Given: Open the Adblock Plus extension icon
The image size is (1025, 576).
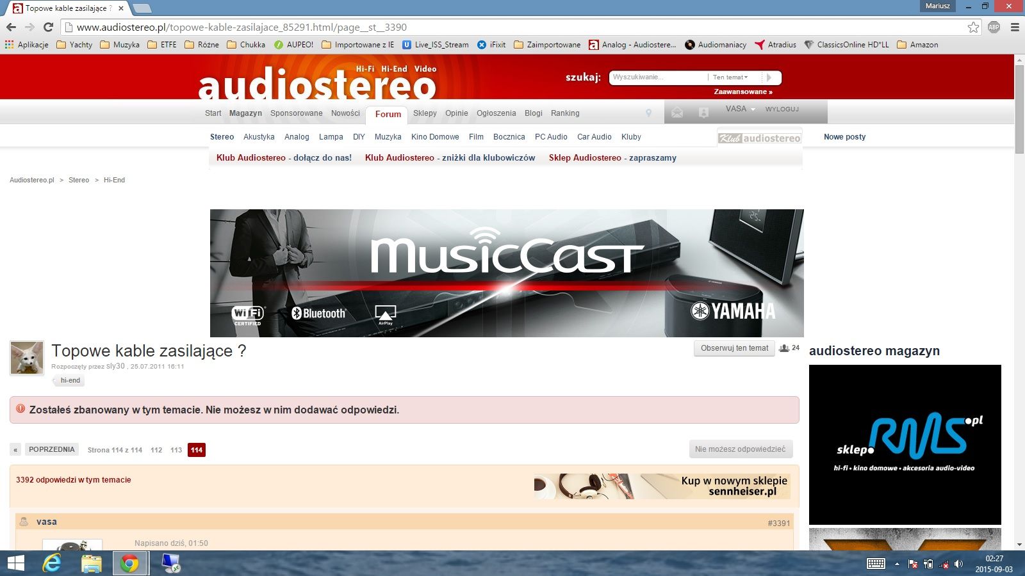Looking at the screenshot, I should (994, 27).
